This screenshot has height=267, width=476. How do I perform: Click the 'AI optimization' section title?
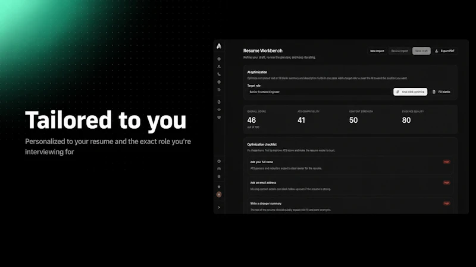pyautogui.click(x=257, y=72)
